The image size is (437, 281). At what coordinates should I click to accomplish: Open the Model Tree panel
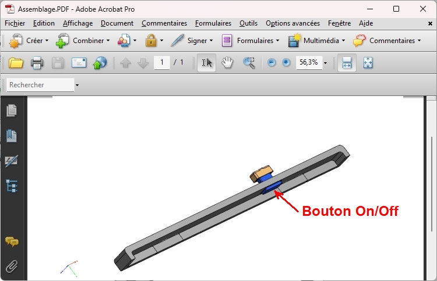coord(11,186)
